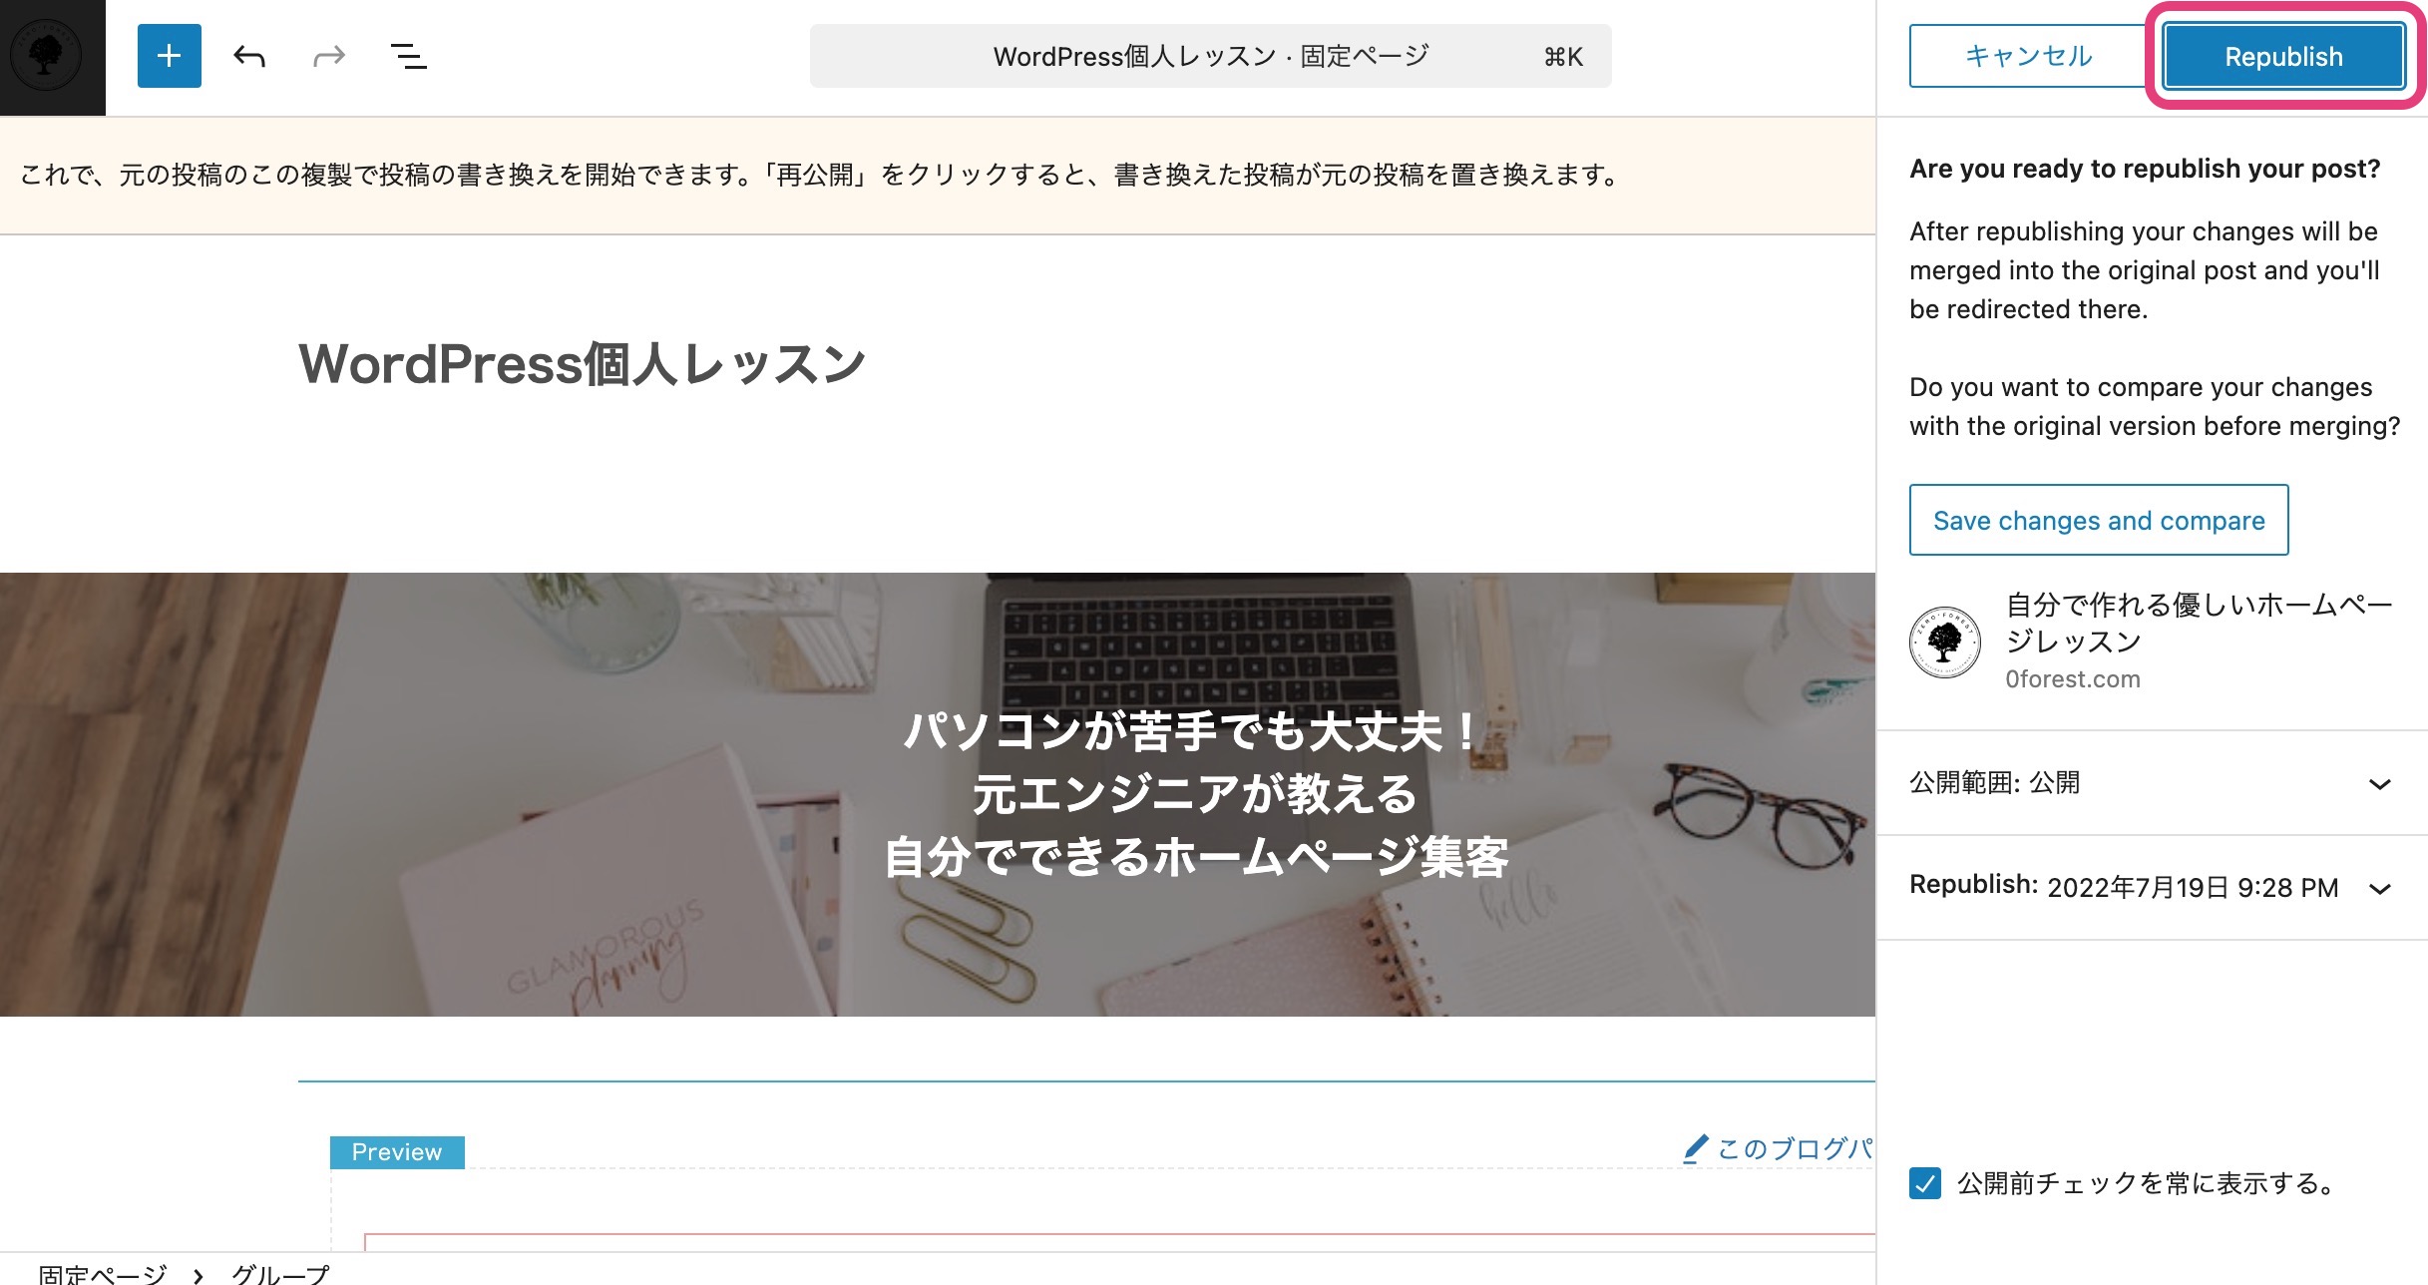Viewport: 2428px width, 1285px height.
Task: Click the site icon beside 0forest.com
Action: point(1945,642)
